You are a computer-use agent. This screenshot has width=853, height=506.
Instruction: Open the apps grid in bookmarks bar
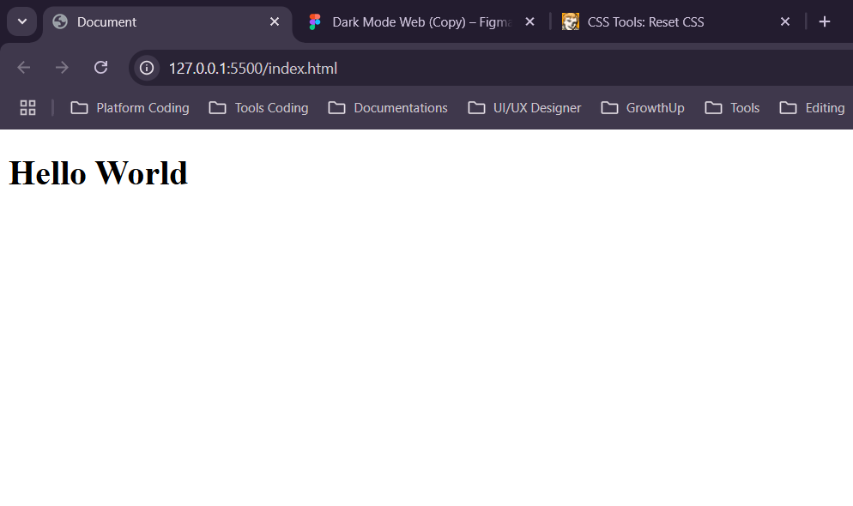point(27,107)
